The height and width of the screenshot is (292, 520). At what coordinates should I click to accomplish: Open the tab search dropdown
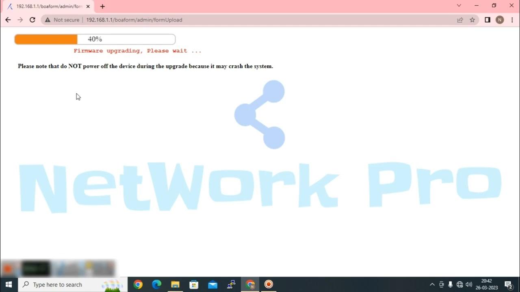pyautogui.click(x=459, y=6)
